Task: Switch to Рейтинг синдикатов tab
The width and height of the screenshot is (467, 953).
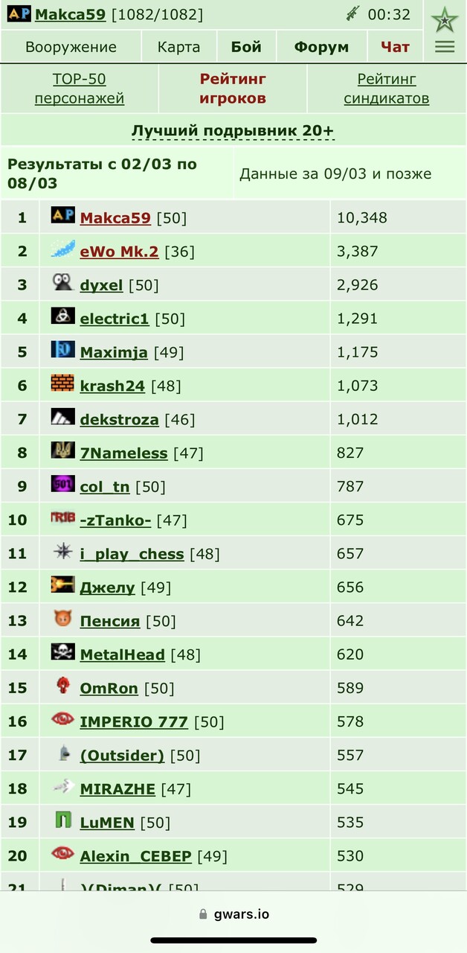Action: click(386, 89)
